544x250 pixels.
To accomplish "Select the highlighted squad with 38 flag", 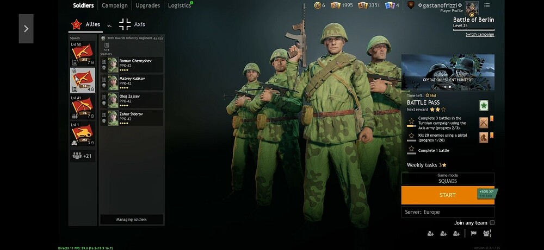I will [x=83, y=80].
